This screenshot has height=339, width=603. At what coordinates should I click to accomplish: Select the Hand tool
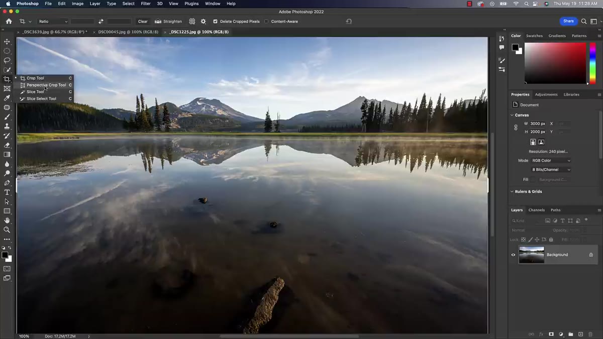point(7,220)
